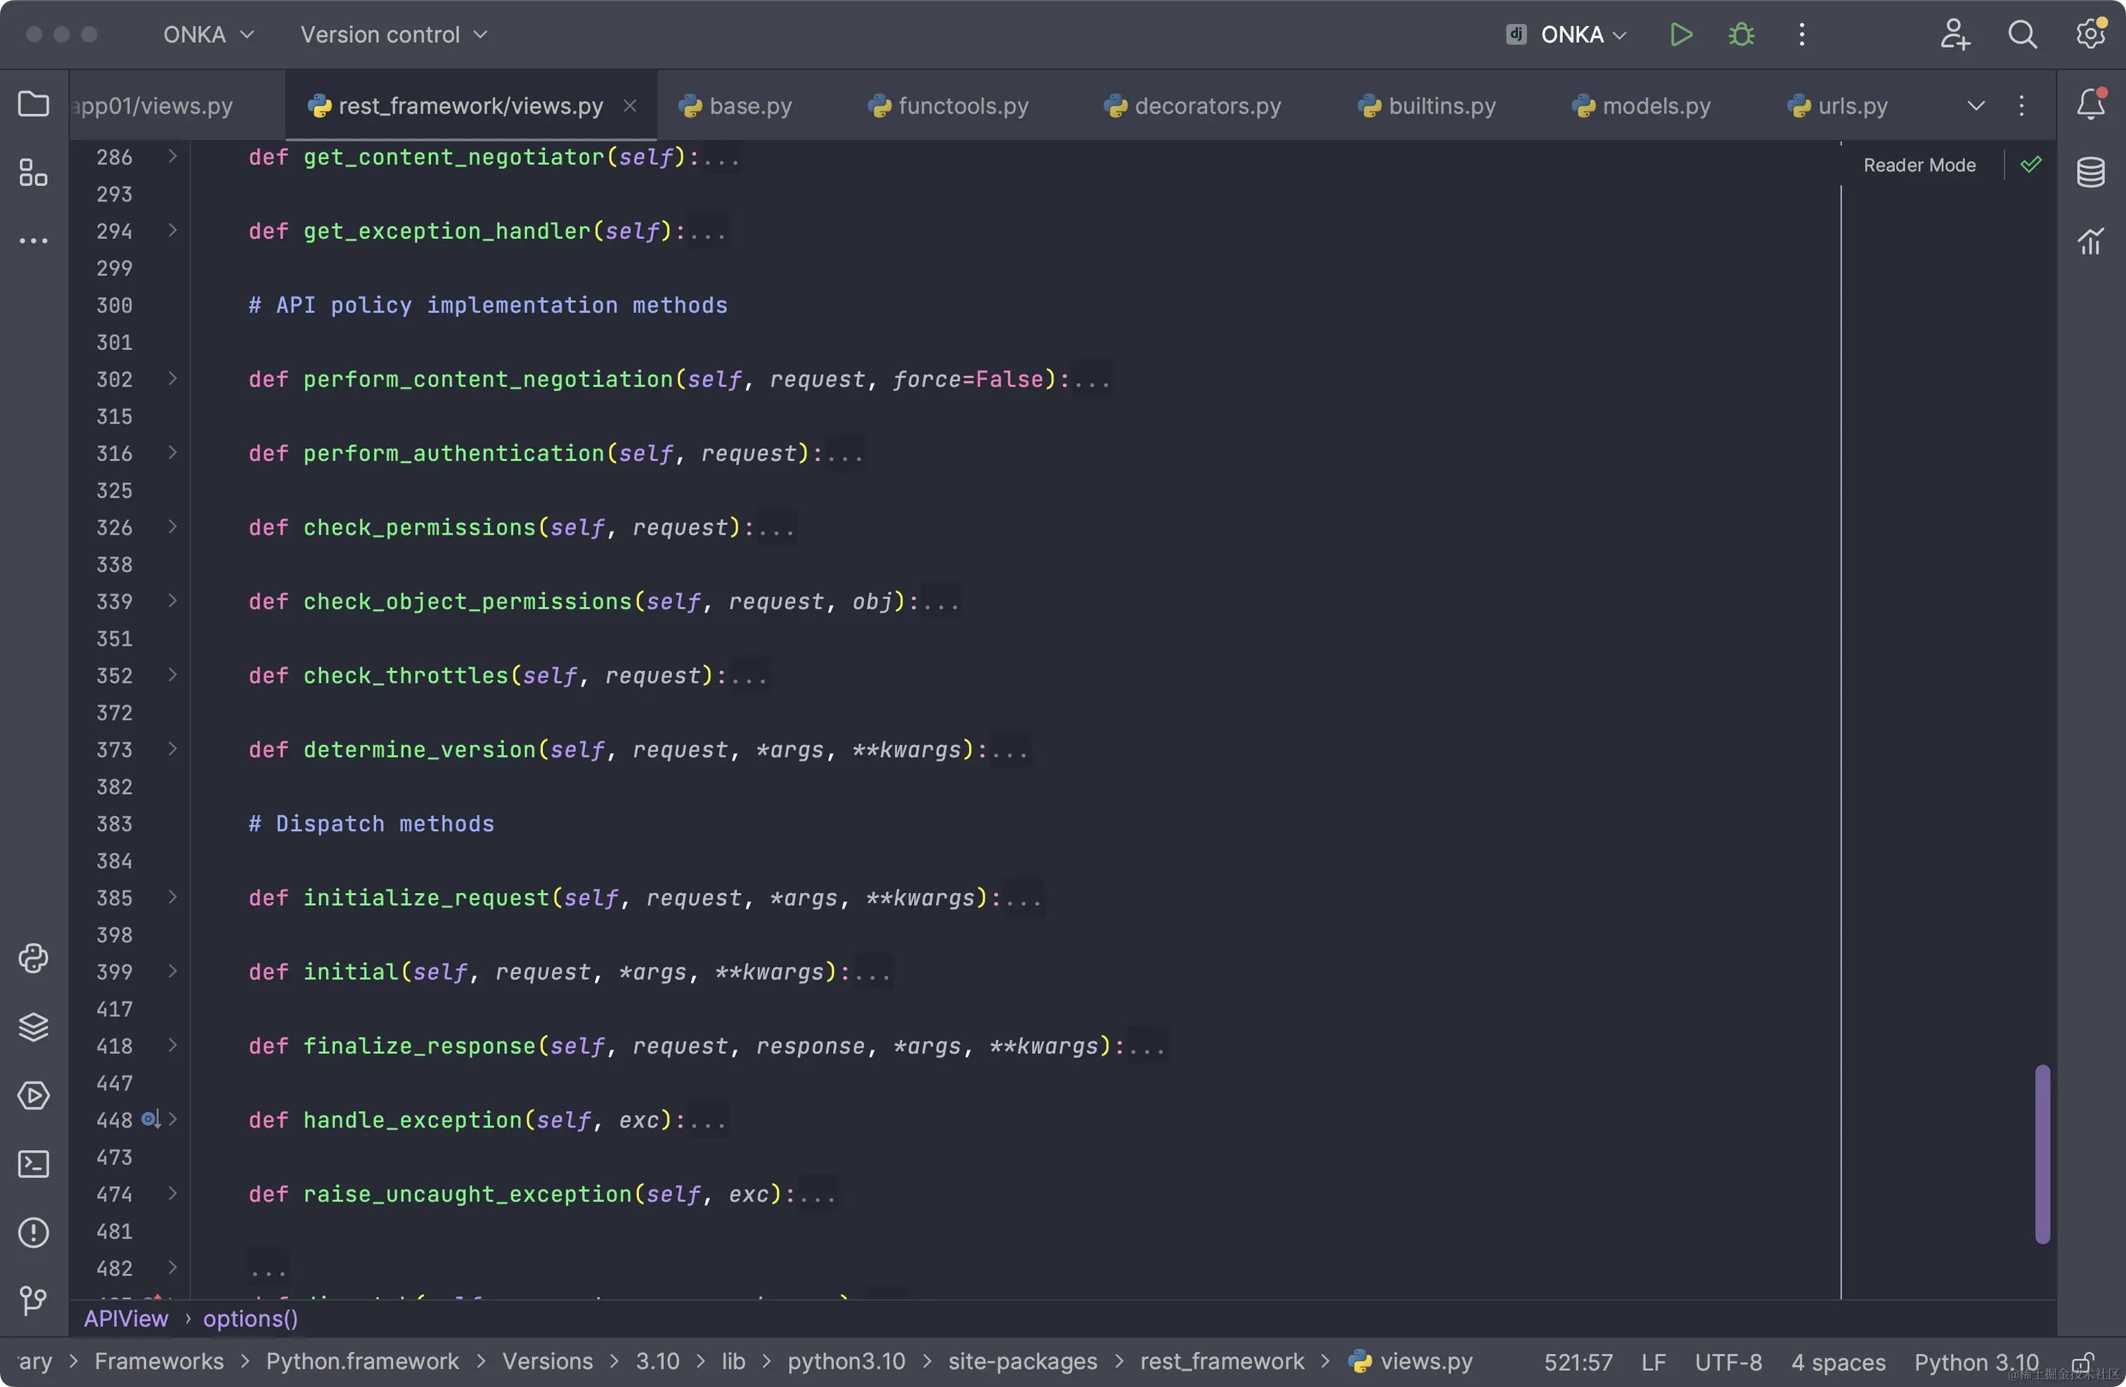Click APIView in the breadcrumb bar
Viewport: 2126px width, 1387px height.
click(x=126, y=1318)
